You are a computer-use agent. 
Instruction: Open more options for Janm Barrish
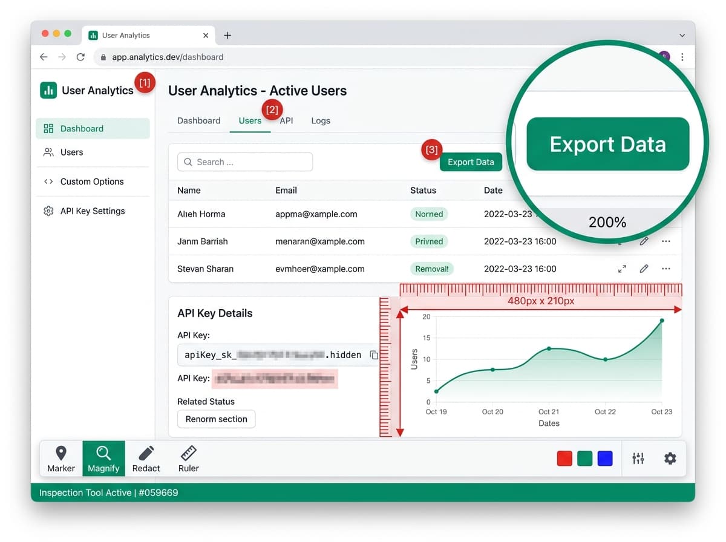(666, 241)
